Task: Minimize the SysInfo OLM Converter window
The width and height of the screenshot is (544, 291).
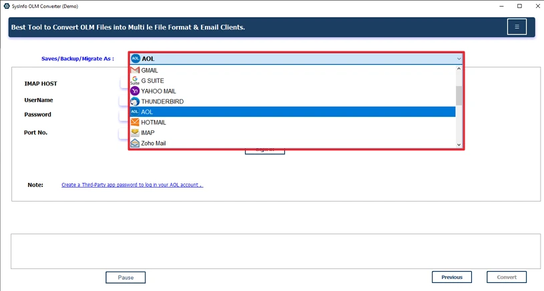Action: point(502,6)
